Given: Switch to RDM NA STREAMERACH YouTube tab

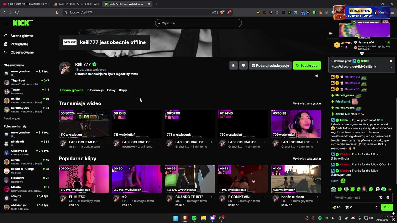Looking at the screenshot, I should tap(25, 4).
